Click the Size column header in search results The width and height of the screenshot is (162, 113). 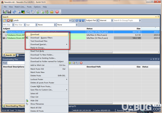click(127, 29)
